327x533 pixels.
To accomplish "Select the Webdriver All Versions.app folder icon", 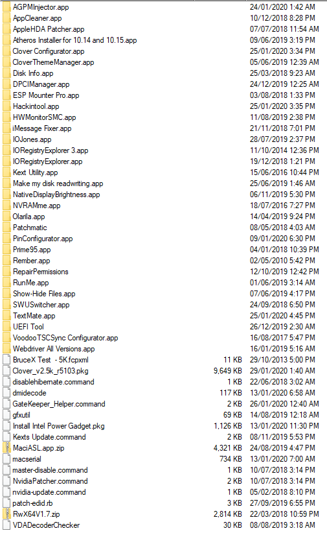I will pos(6,349).
